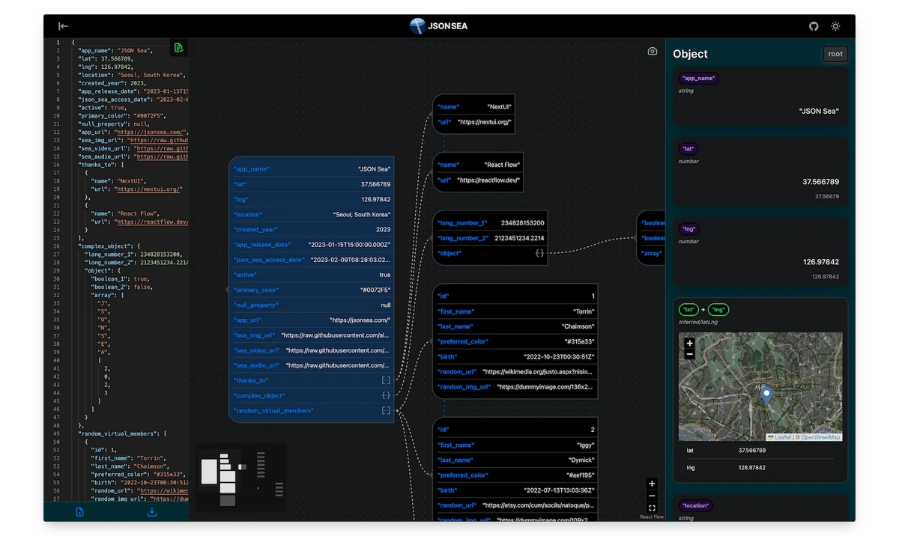
Task: Click the root button in Object panel
Action: pos(835,54)
